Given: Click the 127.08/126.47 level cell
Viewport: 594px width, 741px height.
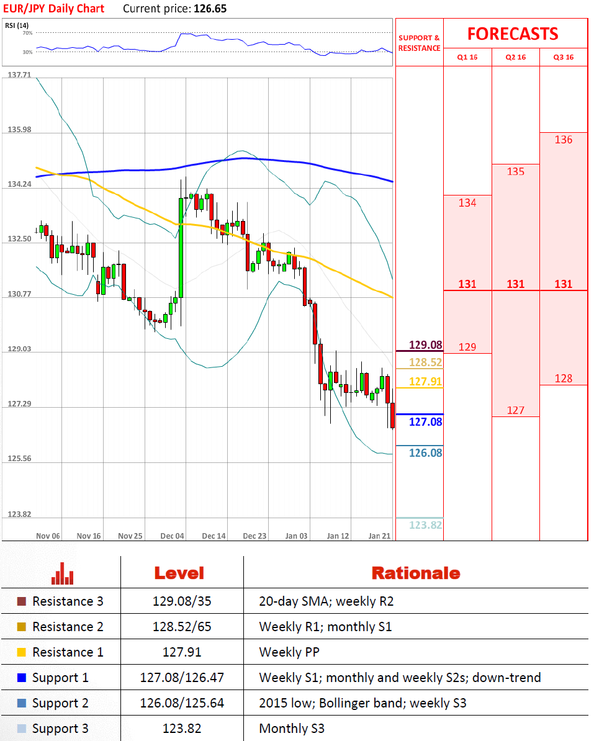Looking at the screenshot, I should click(182, 678).
